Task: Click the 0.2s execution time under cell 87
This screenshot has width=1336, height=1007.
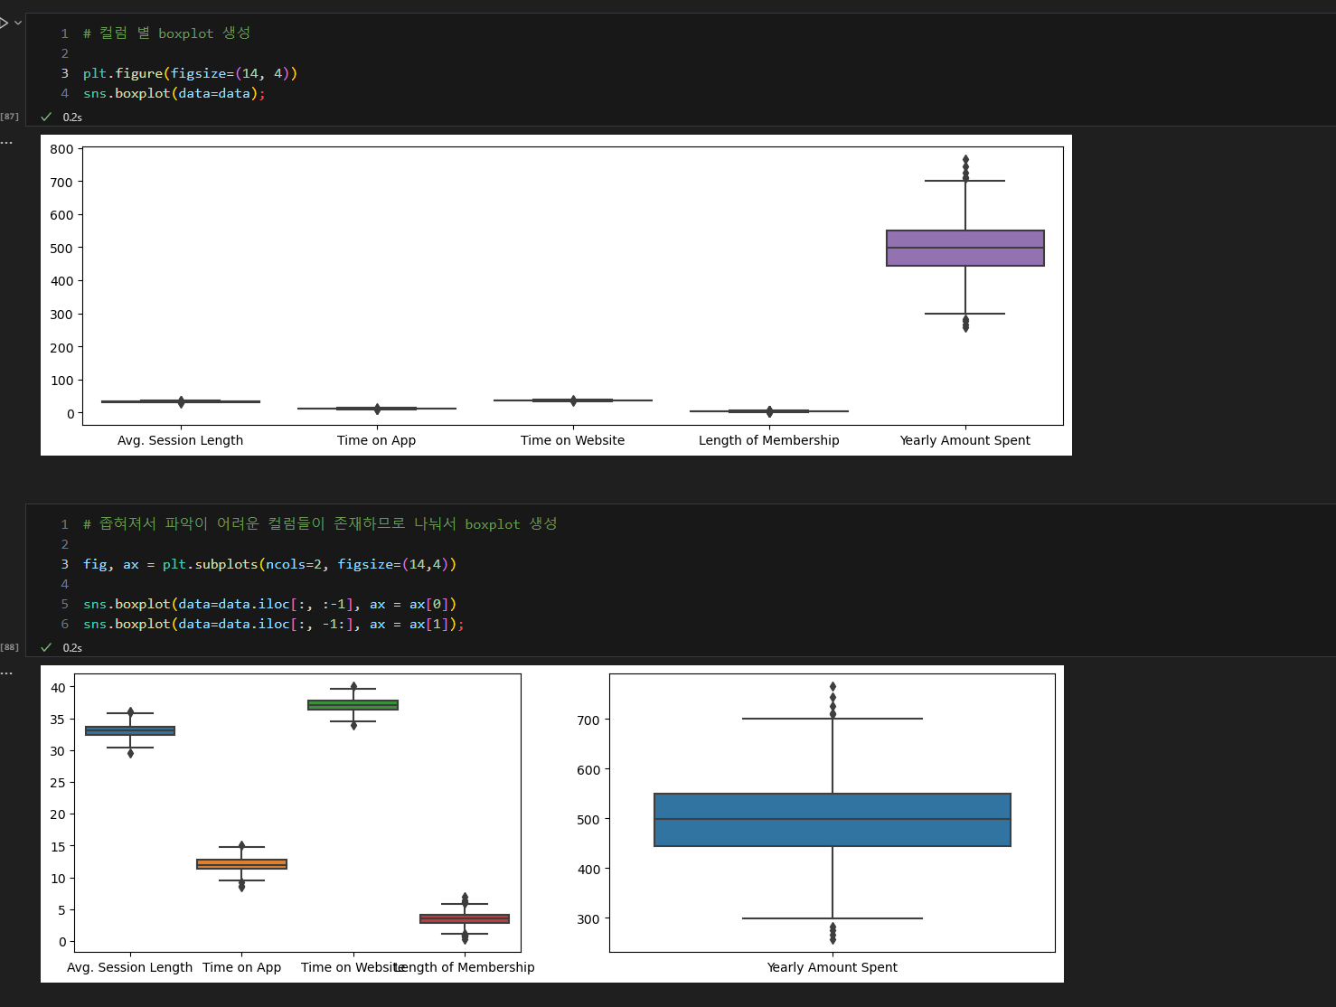Action: [x=72, y=117]
